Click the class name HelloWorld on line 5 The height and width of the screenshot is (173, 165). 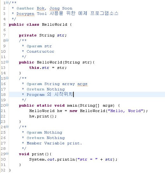54,24
